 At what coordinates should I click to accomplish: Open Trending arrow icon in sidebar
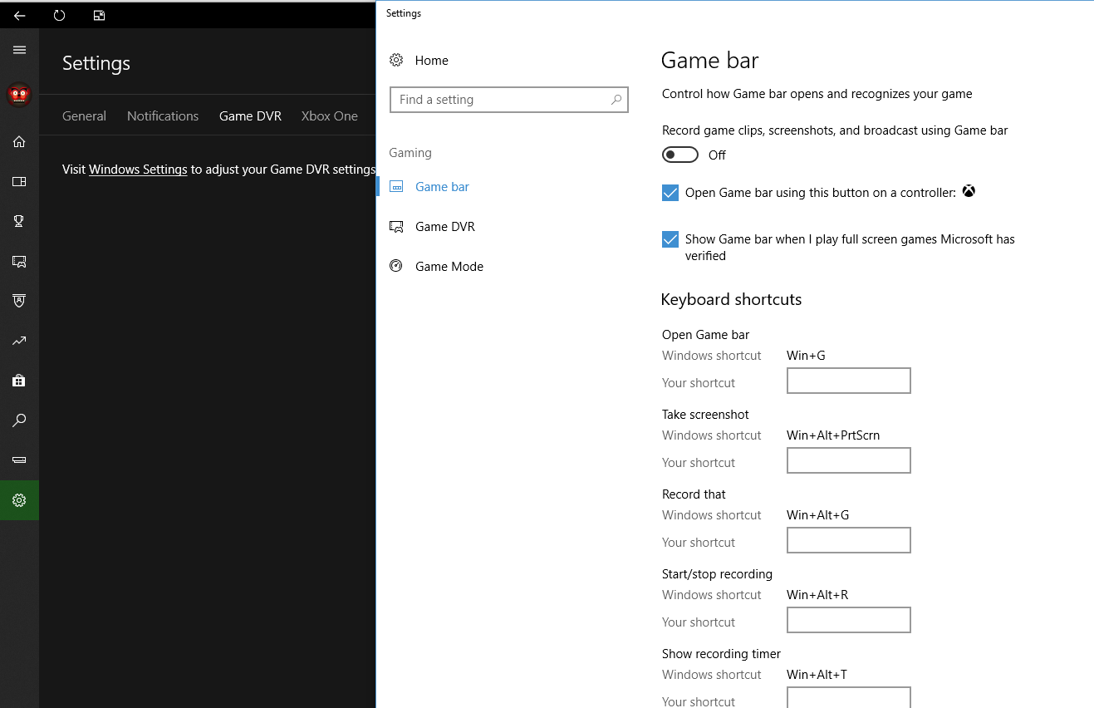pos(19,341)
